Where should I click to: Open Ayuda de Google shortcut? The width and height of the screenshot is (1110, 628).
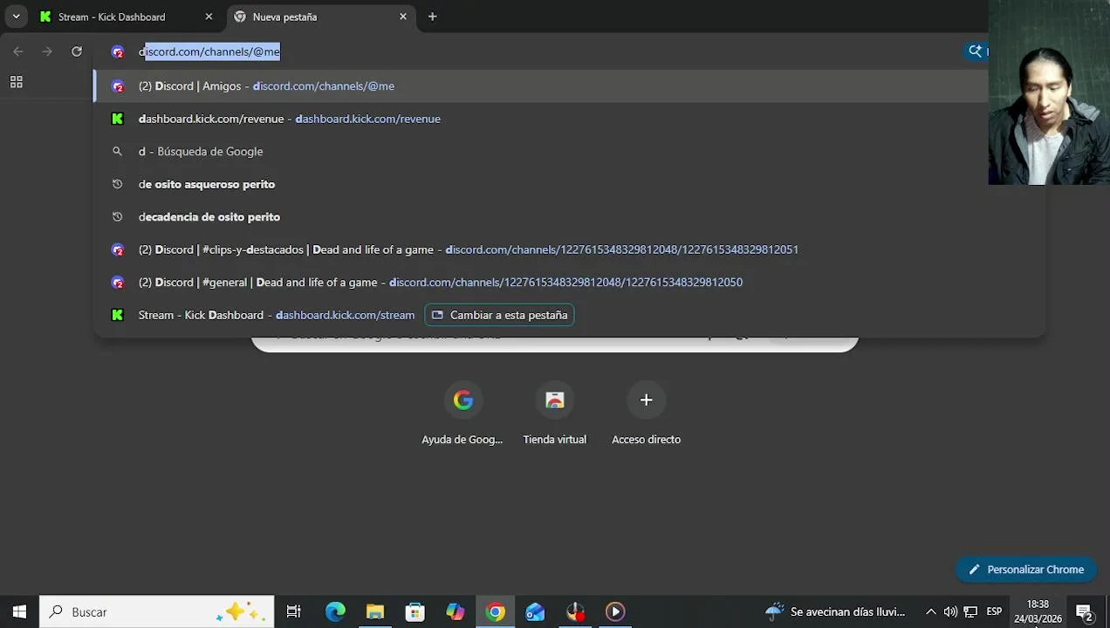462,414
